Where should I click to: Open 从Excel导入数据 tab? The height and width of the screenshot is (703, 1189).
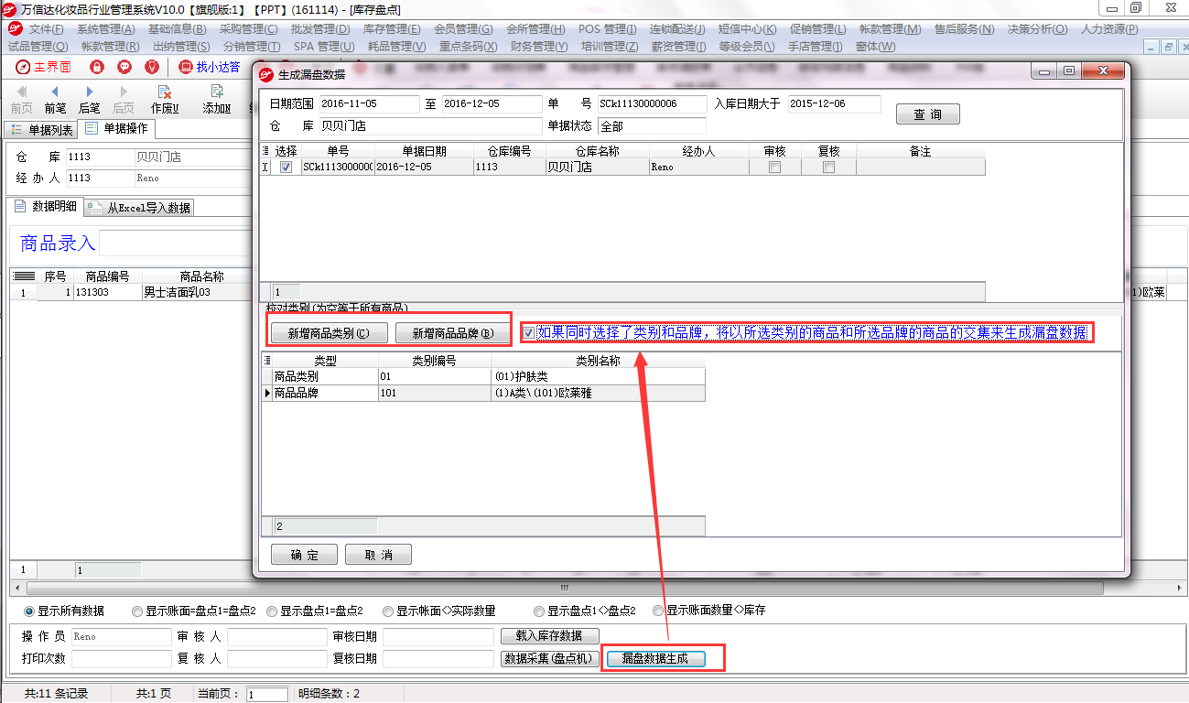(x=140, y=208)
